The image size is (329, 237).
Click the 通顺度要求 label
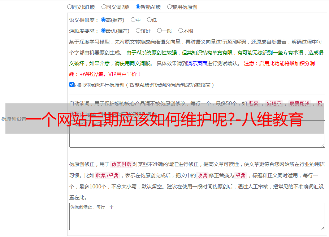tap(83, 31)
